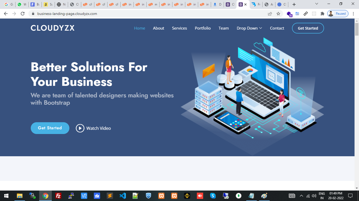Screen dimensions: 359x201
Task: Switch to the tab with the blue Tailwind-style icon
Action: point(256,4)
